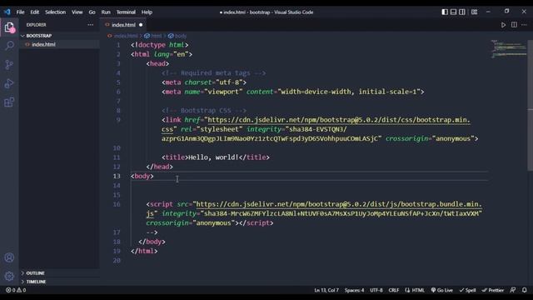This screenshot has width=533, height=300.
Task: Open the Run and Debug view icon
Action: click(9, 83)
